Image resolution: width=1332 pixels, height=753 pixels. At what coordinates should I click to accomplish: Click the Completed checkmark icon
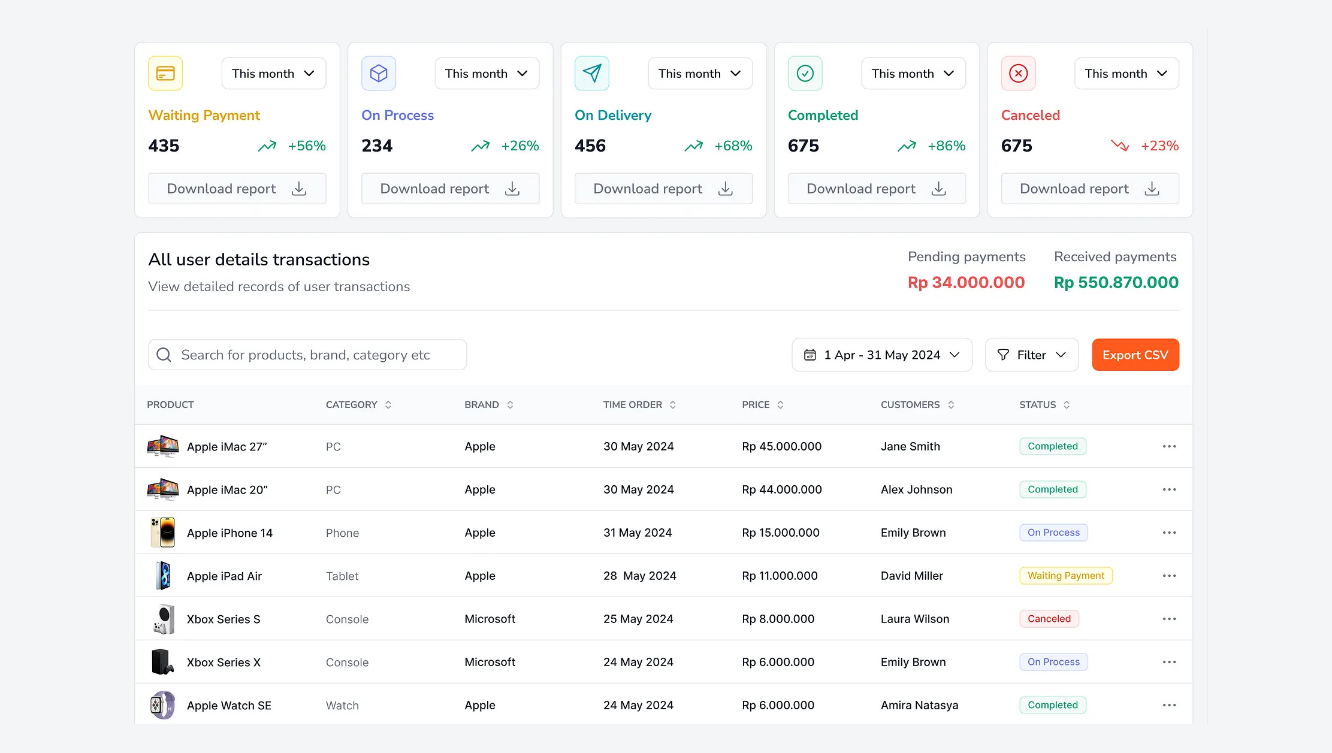[805, 73]
